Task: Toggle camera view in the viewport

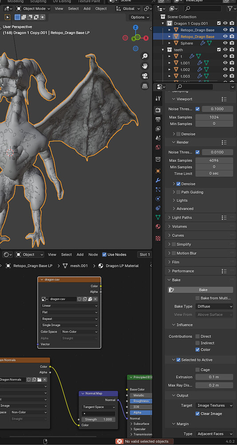Action: pos(145,76)
